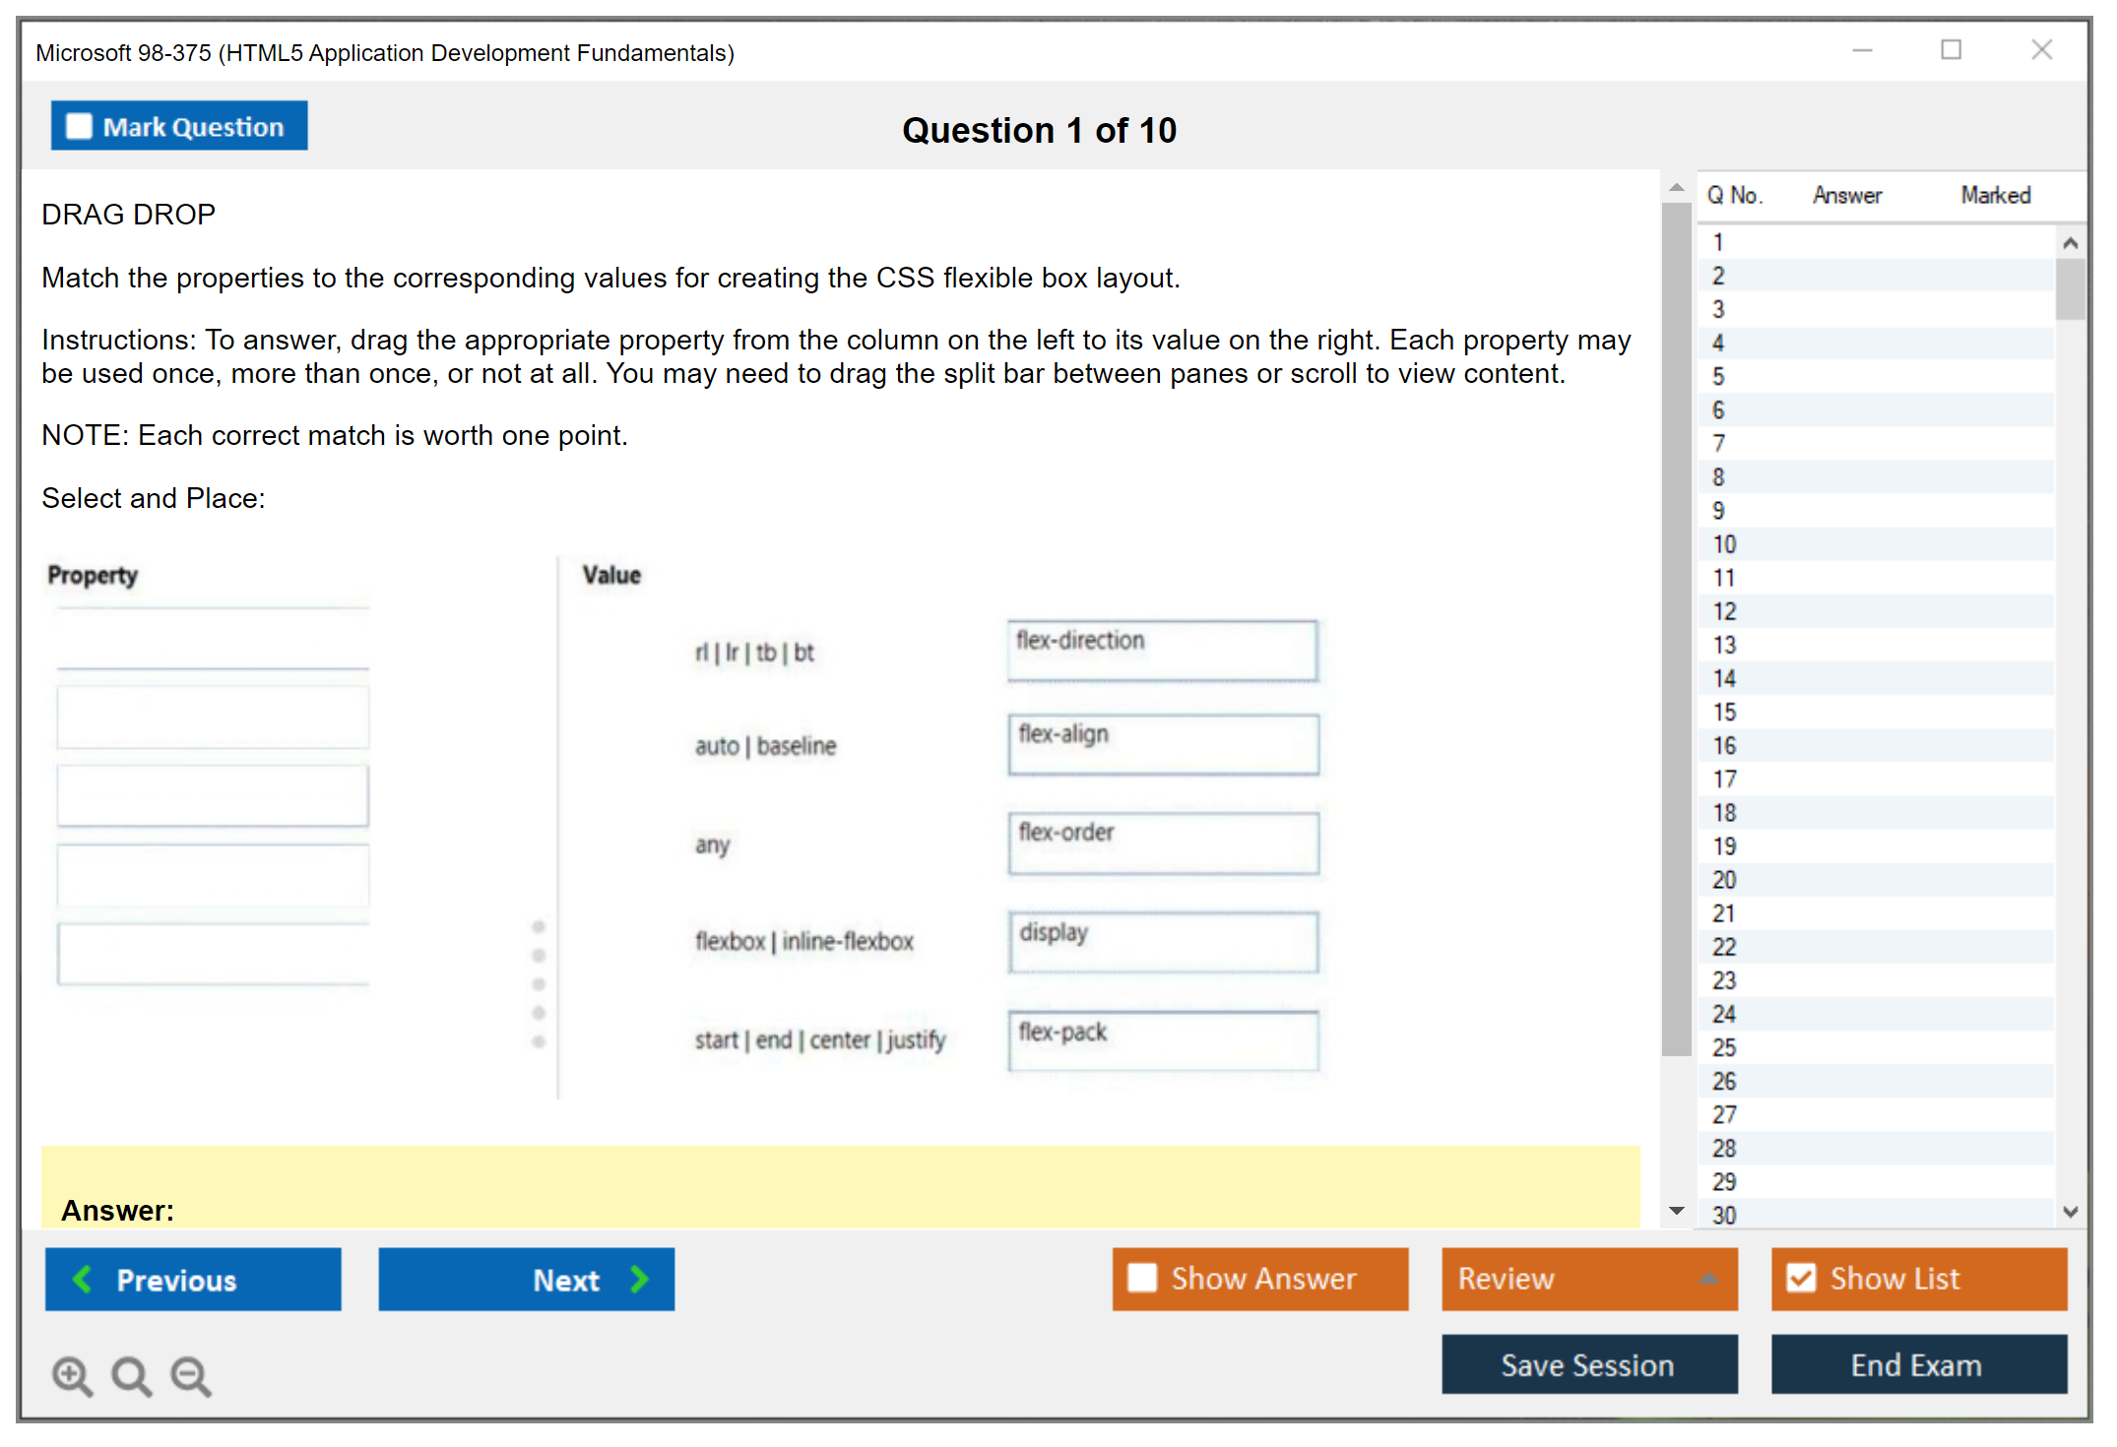Click the question pane scroll up arrow
The width and height of the screenshot is (2117, 1447).
(1677, 187)
